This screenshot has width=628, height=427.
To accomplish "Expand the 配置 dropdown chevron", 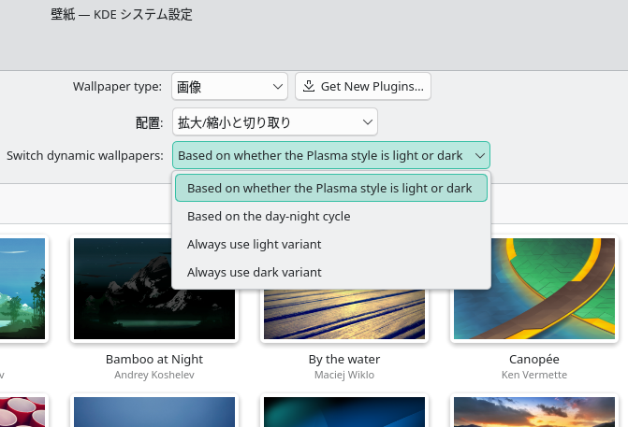I will (367, 121).
